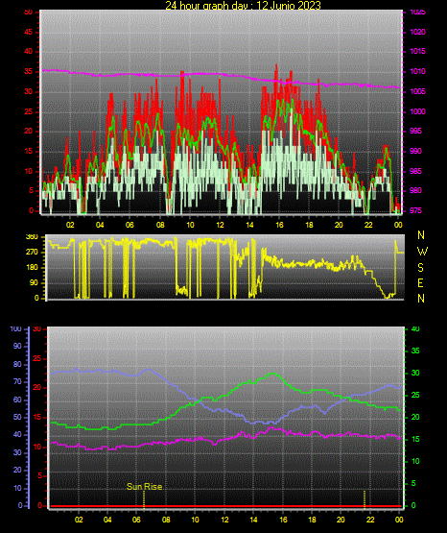Screen dimensions: 447x533
Task: Click green "40" on temperature axis
Action: (x=415, y=329)
